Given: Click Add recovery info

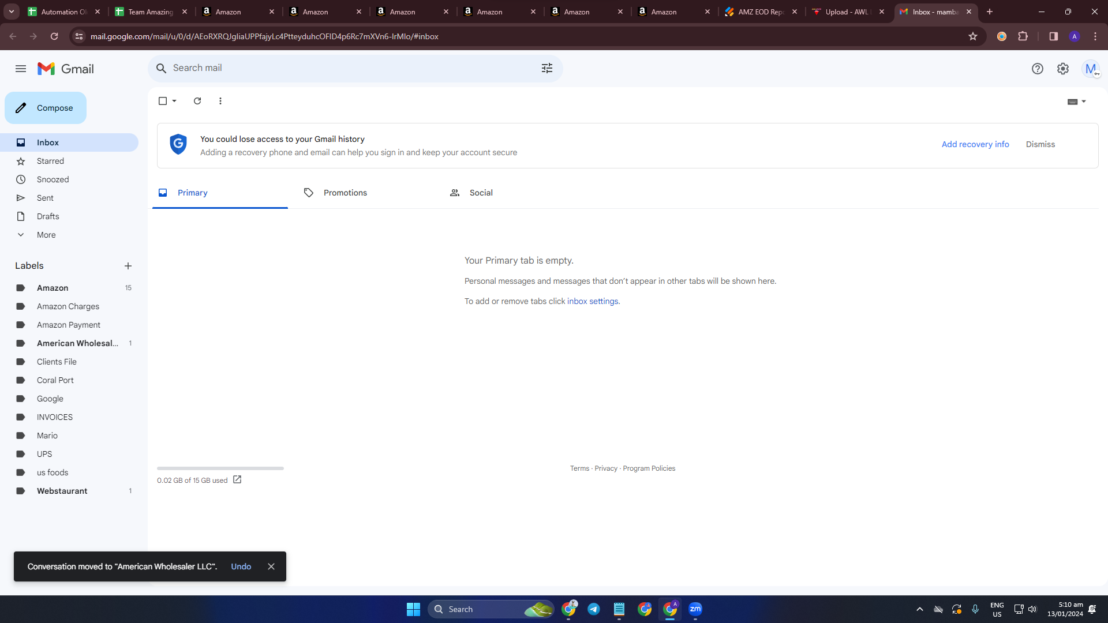Looking at the screenshot, I should (x=975, y=144).
